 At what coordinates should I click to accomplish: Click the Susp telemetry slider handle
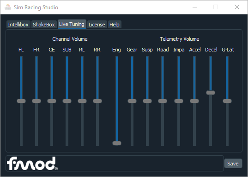(x=147, y=101)
